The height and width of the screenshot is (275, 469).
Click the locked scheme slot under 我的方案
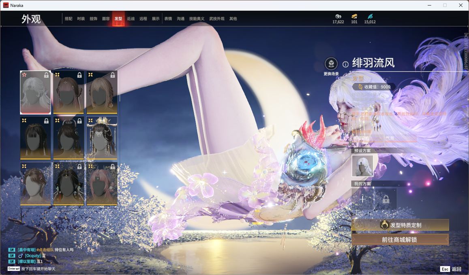[386, 199]
